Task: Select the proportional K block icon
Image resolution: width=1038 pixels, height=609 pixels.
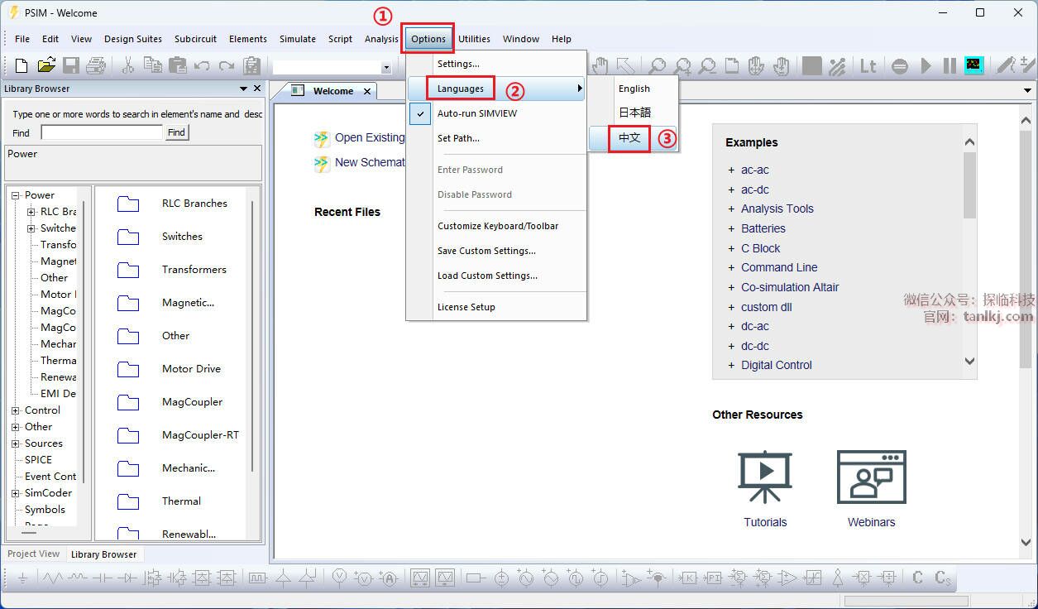Action: pos(688,578)
